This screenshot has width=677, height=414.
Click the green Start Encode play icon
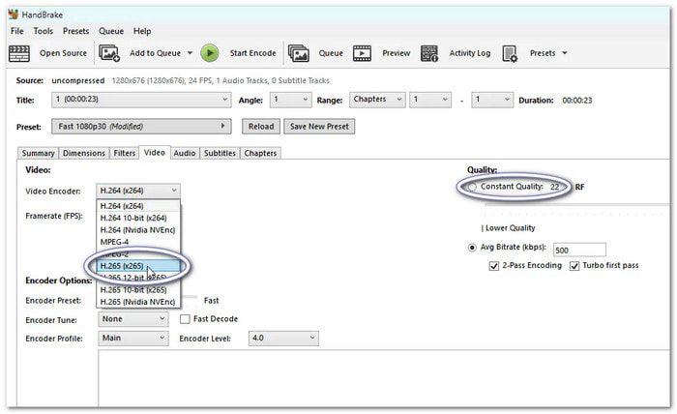pyautogui.click(x=210, y=53)
